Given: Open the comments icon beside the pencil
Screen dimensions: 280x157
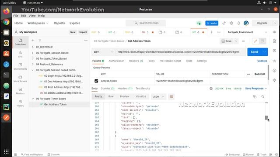Looking at the screenshot, I should (x=262, y=41).
